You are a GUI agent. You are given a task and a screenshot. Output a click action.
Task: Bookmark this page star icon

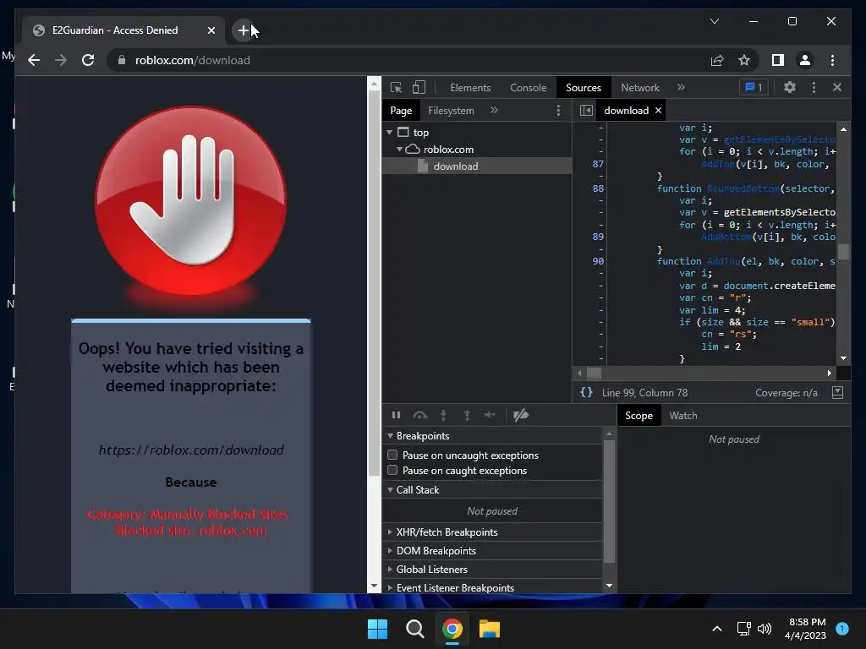tap(744, 60)
